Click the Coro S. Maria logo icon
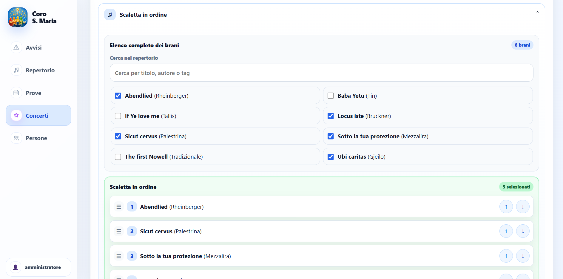Viewport: 563px width, 279px height. click(x=18, y=17)
